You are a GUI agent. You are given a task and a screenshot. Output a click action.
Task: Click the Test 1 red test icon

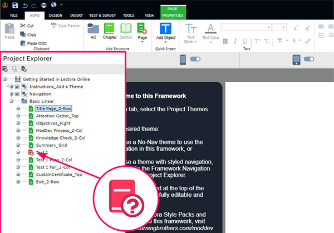(x=31, y=152)
